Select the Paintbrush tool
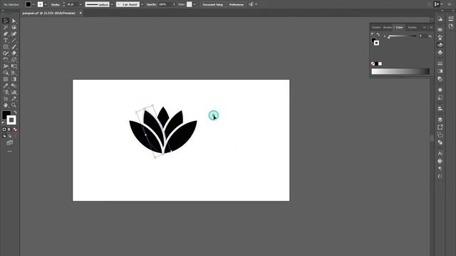The image size is (456, 256). (x=14, y=47)
